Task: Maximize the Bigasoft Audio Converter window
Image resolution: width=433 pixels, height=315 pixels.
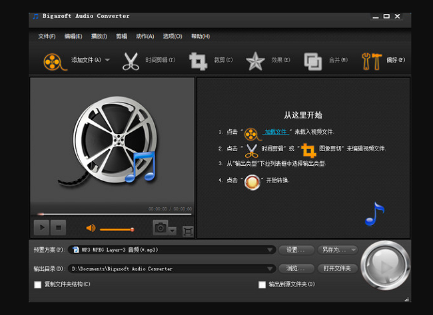Action: (x=386, y=16)
